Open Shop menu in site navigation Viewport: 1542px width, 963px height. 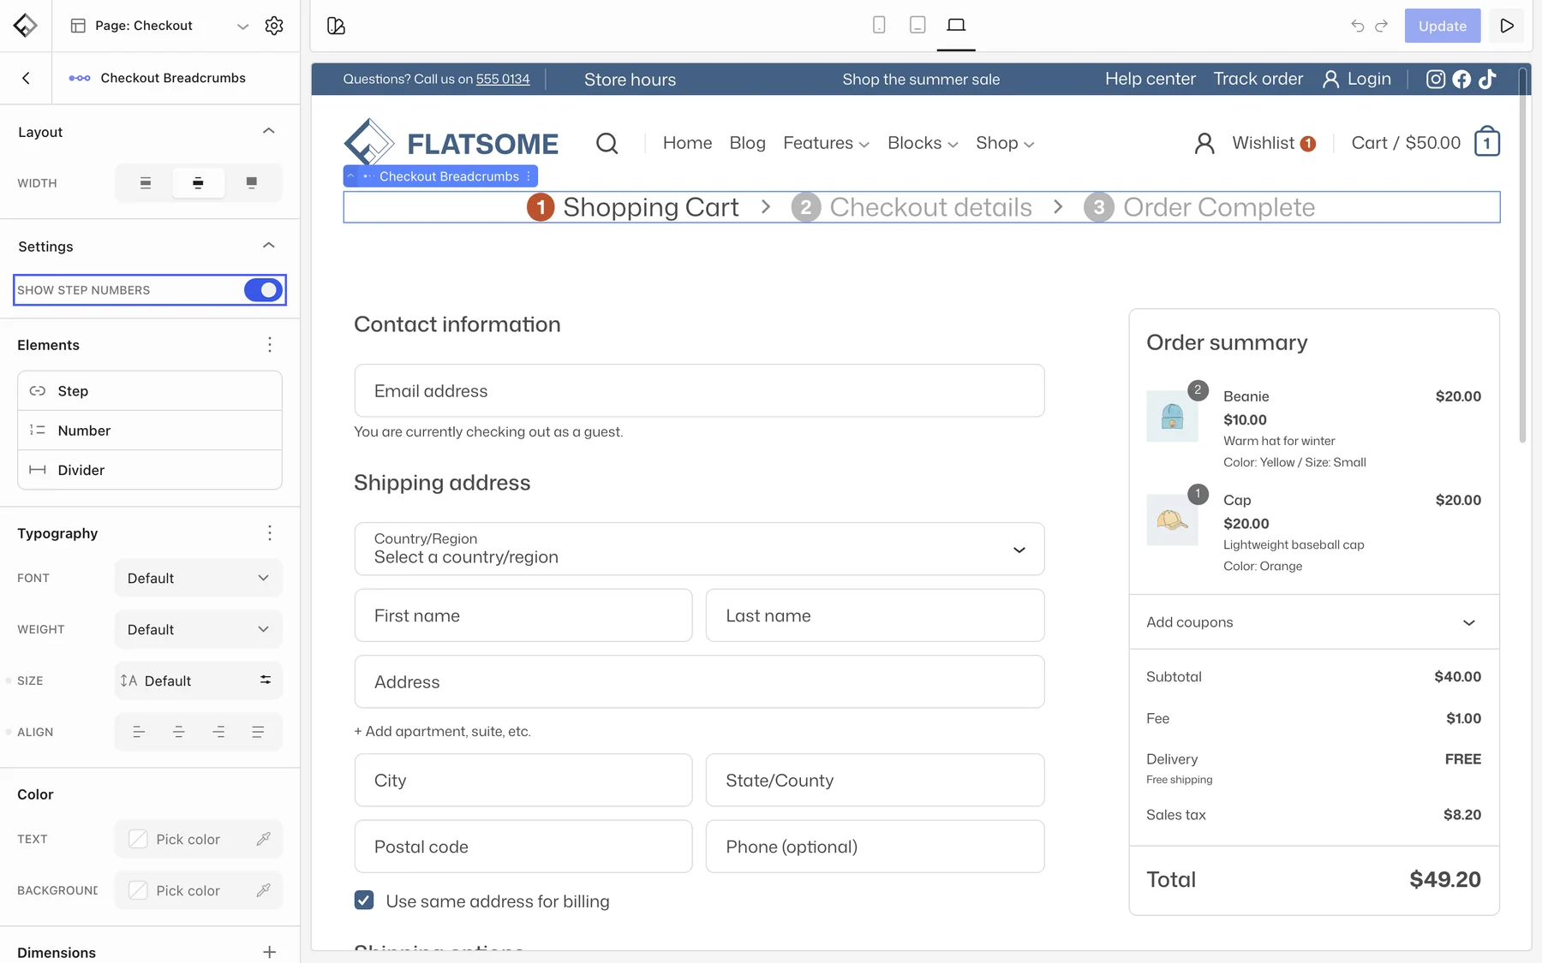(x=1005, y=143)
